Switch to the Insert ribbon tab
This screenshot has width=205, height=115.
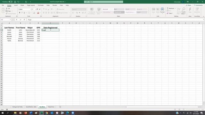pyautogui.click(x=16, y=5)
